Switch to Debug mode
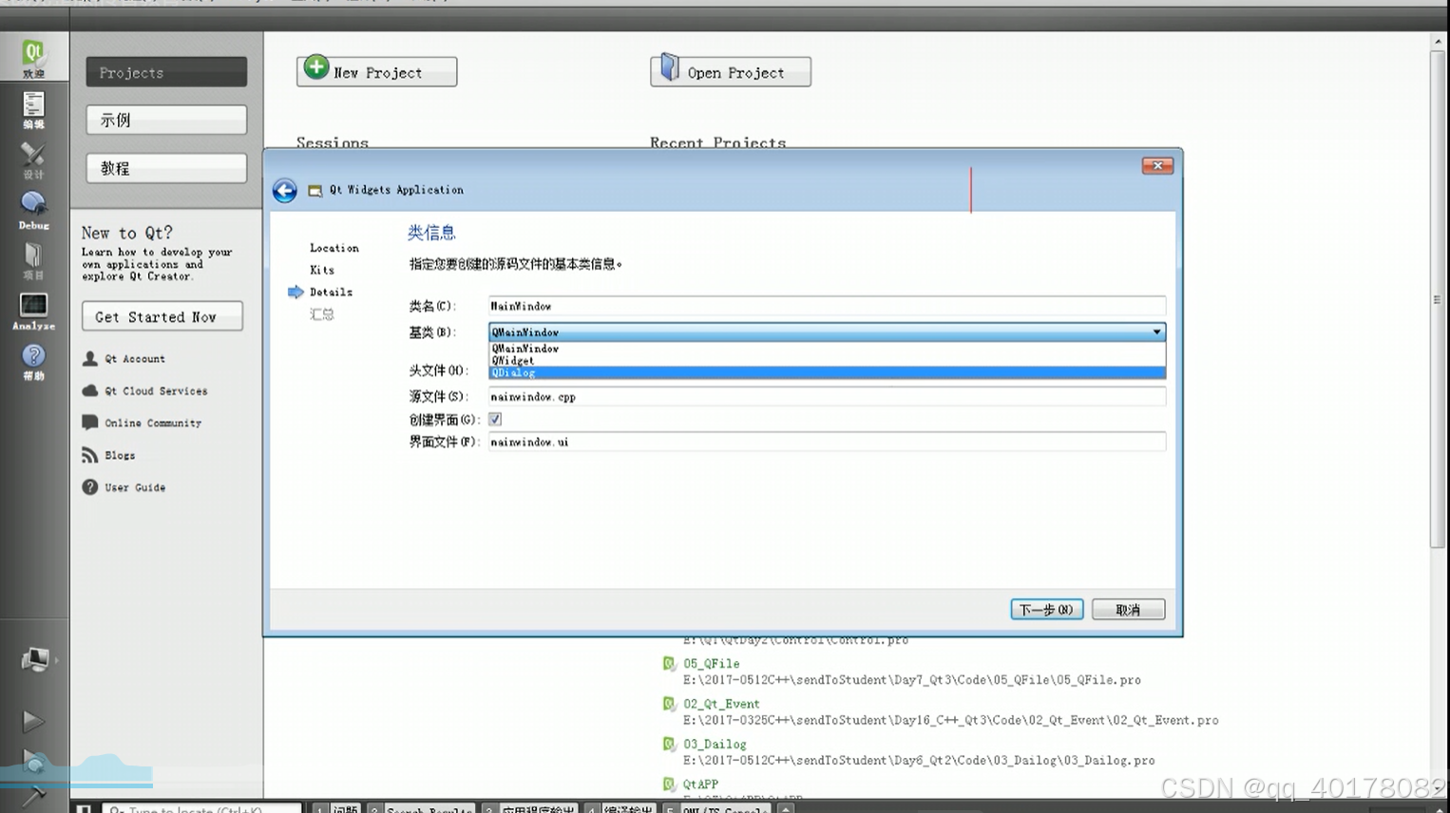This screenshot has width=1450, height=813. [33, 209]
